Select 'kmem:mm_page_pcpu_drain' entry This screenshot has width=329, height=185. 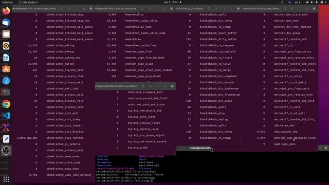(143, 77)
